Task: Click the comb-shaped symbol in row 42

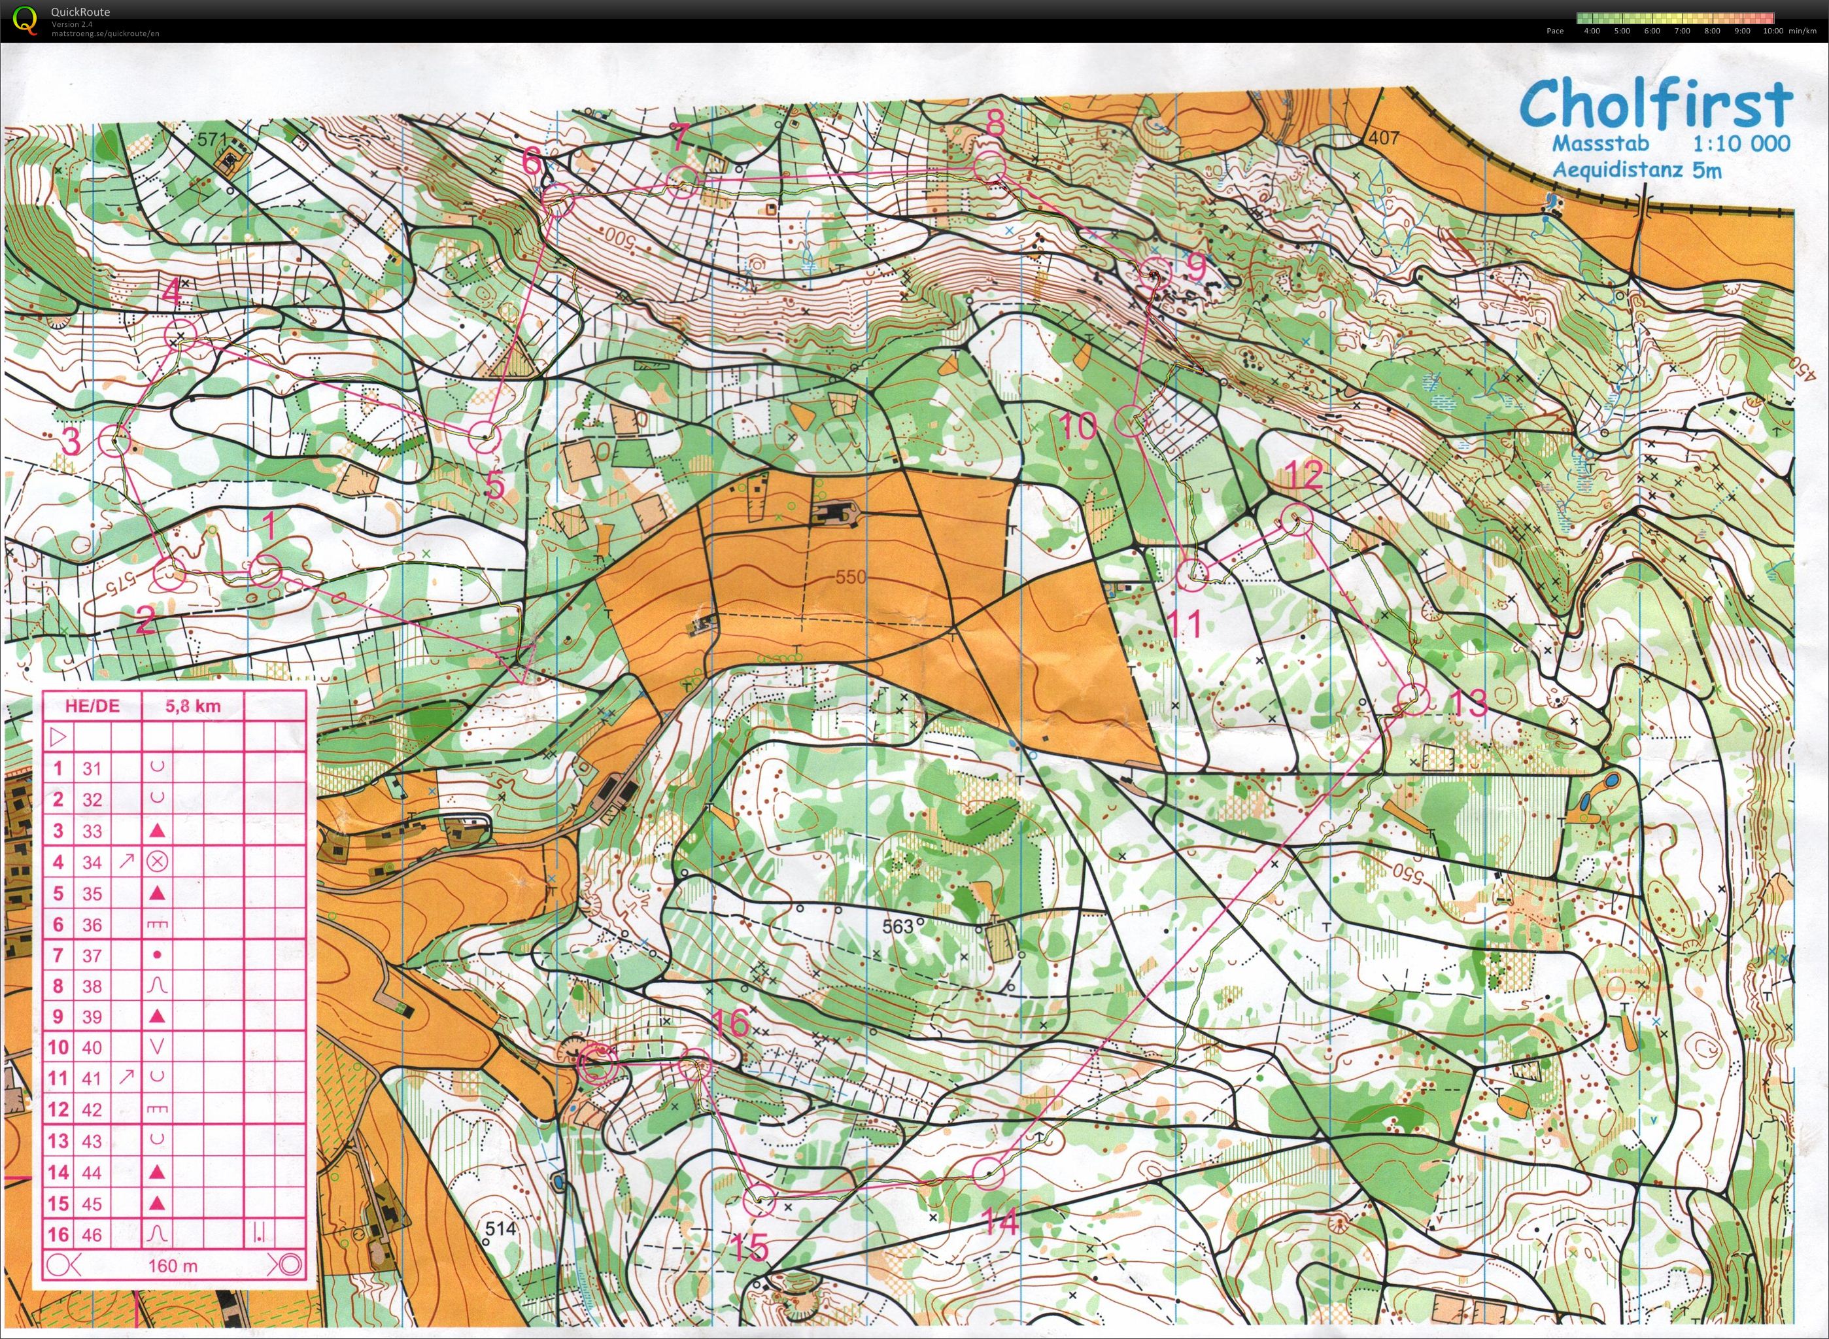Action: point(158,1109)
